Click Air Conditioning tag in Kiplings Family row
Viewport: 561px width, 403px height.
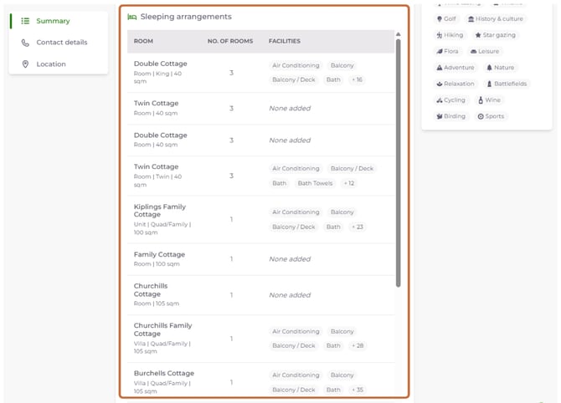coord(296,212)
